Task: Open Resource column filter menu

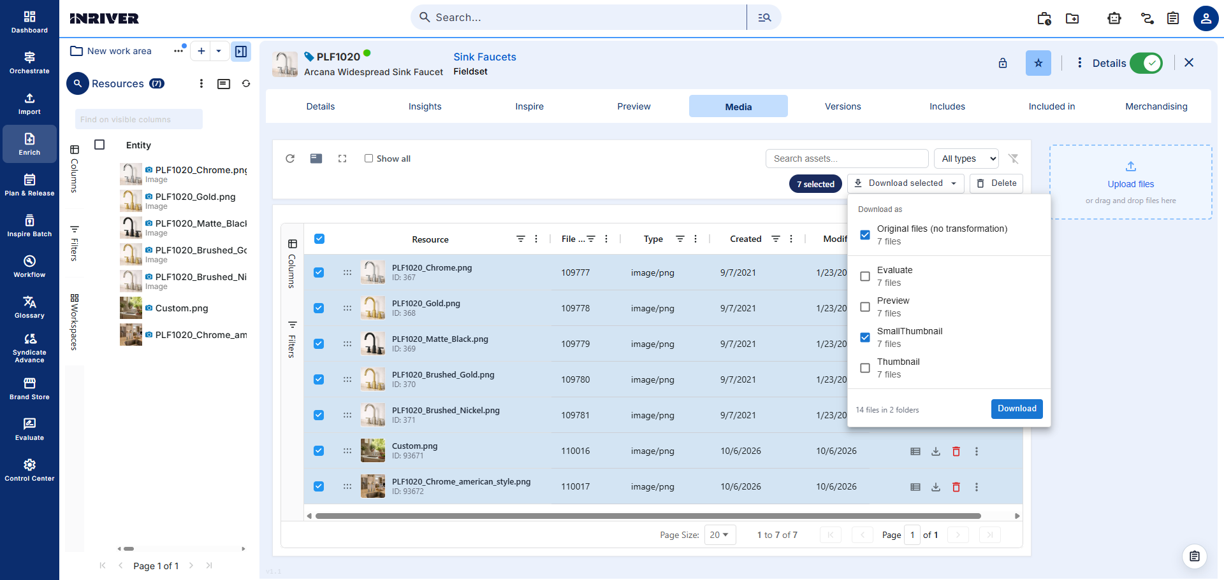Action: pyautogui.click(x=521, y=239)
